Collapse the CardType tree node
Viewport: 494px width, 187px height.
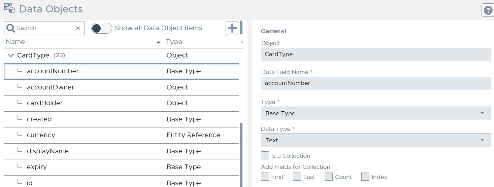(11, 55)
